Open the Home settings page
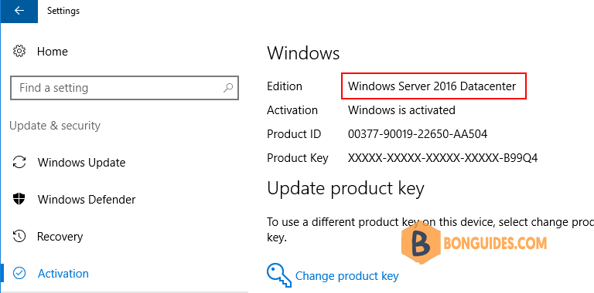594x293 pixels. click(53, 52)
